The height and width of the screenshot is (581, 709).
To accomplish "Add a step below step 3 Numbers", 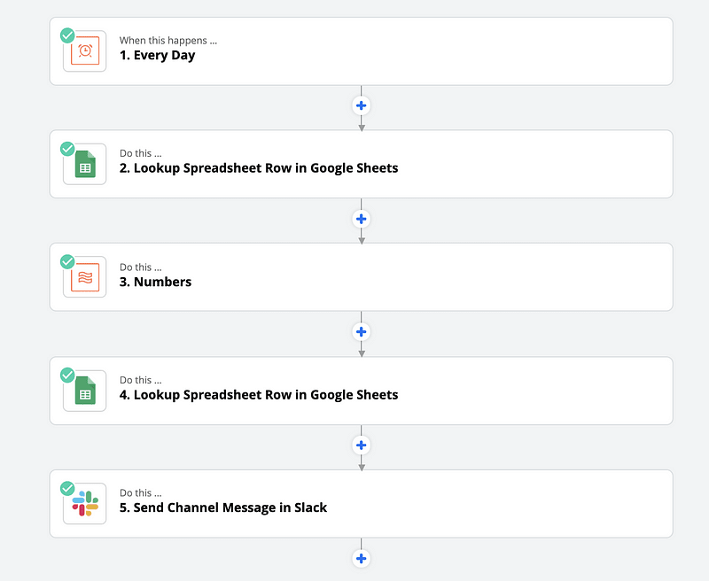I will coord(362,332).
